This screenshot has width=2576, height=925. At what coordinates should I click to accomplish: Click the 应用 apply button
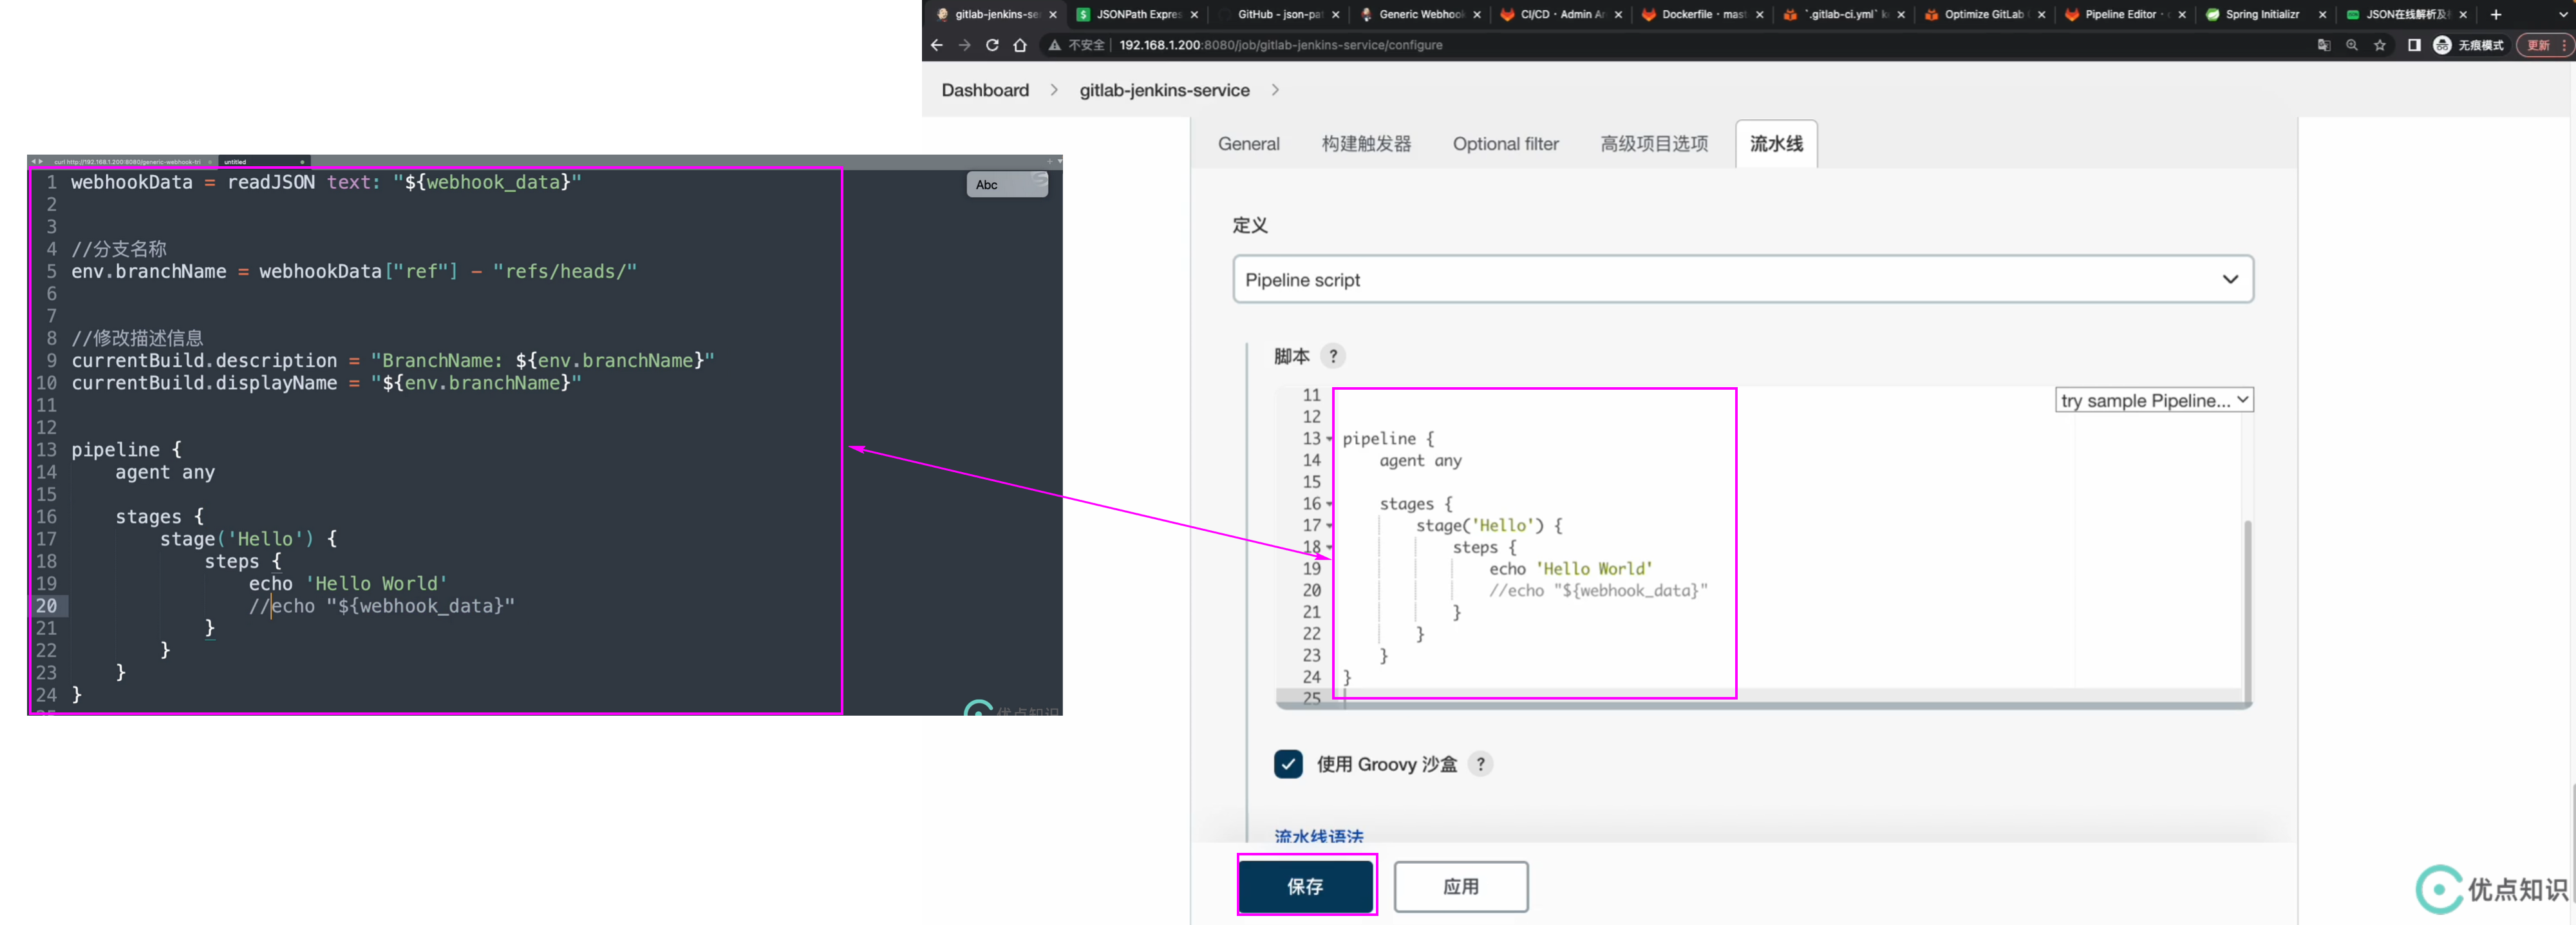(x=1461, y=886)
